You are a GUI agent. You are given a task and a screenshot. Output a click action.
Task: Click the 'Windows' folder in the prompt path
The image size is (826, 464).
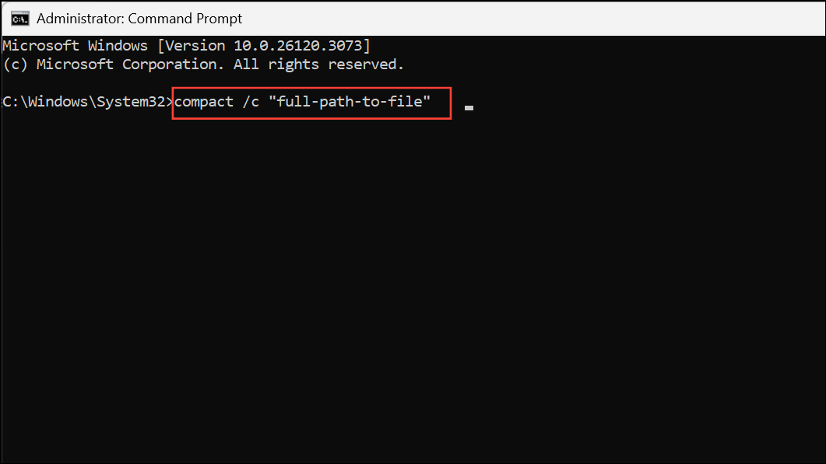coord(58,102)
